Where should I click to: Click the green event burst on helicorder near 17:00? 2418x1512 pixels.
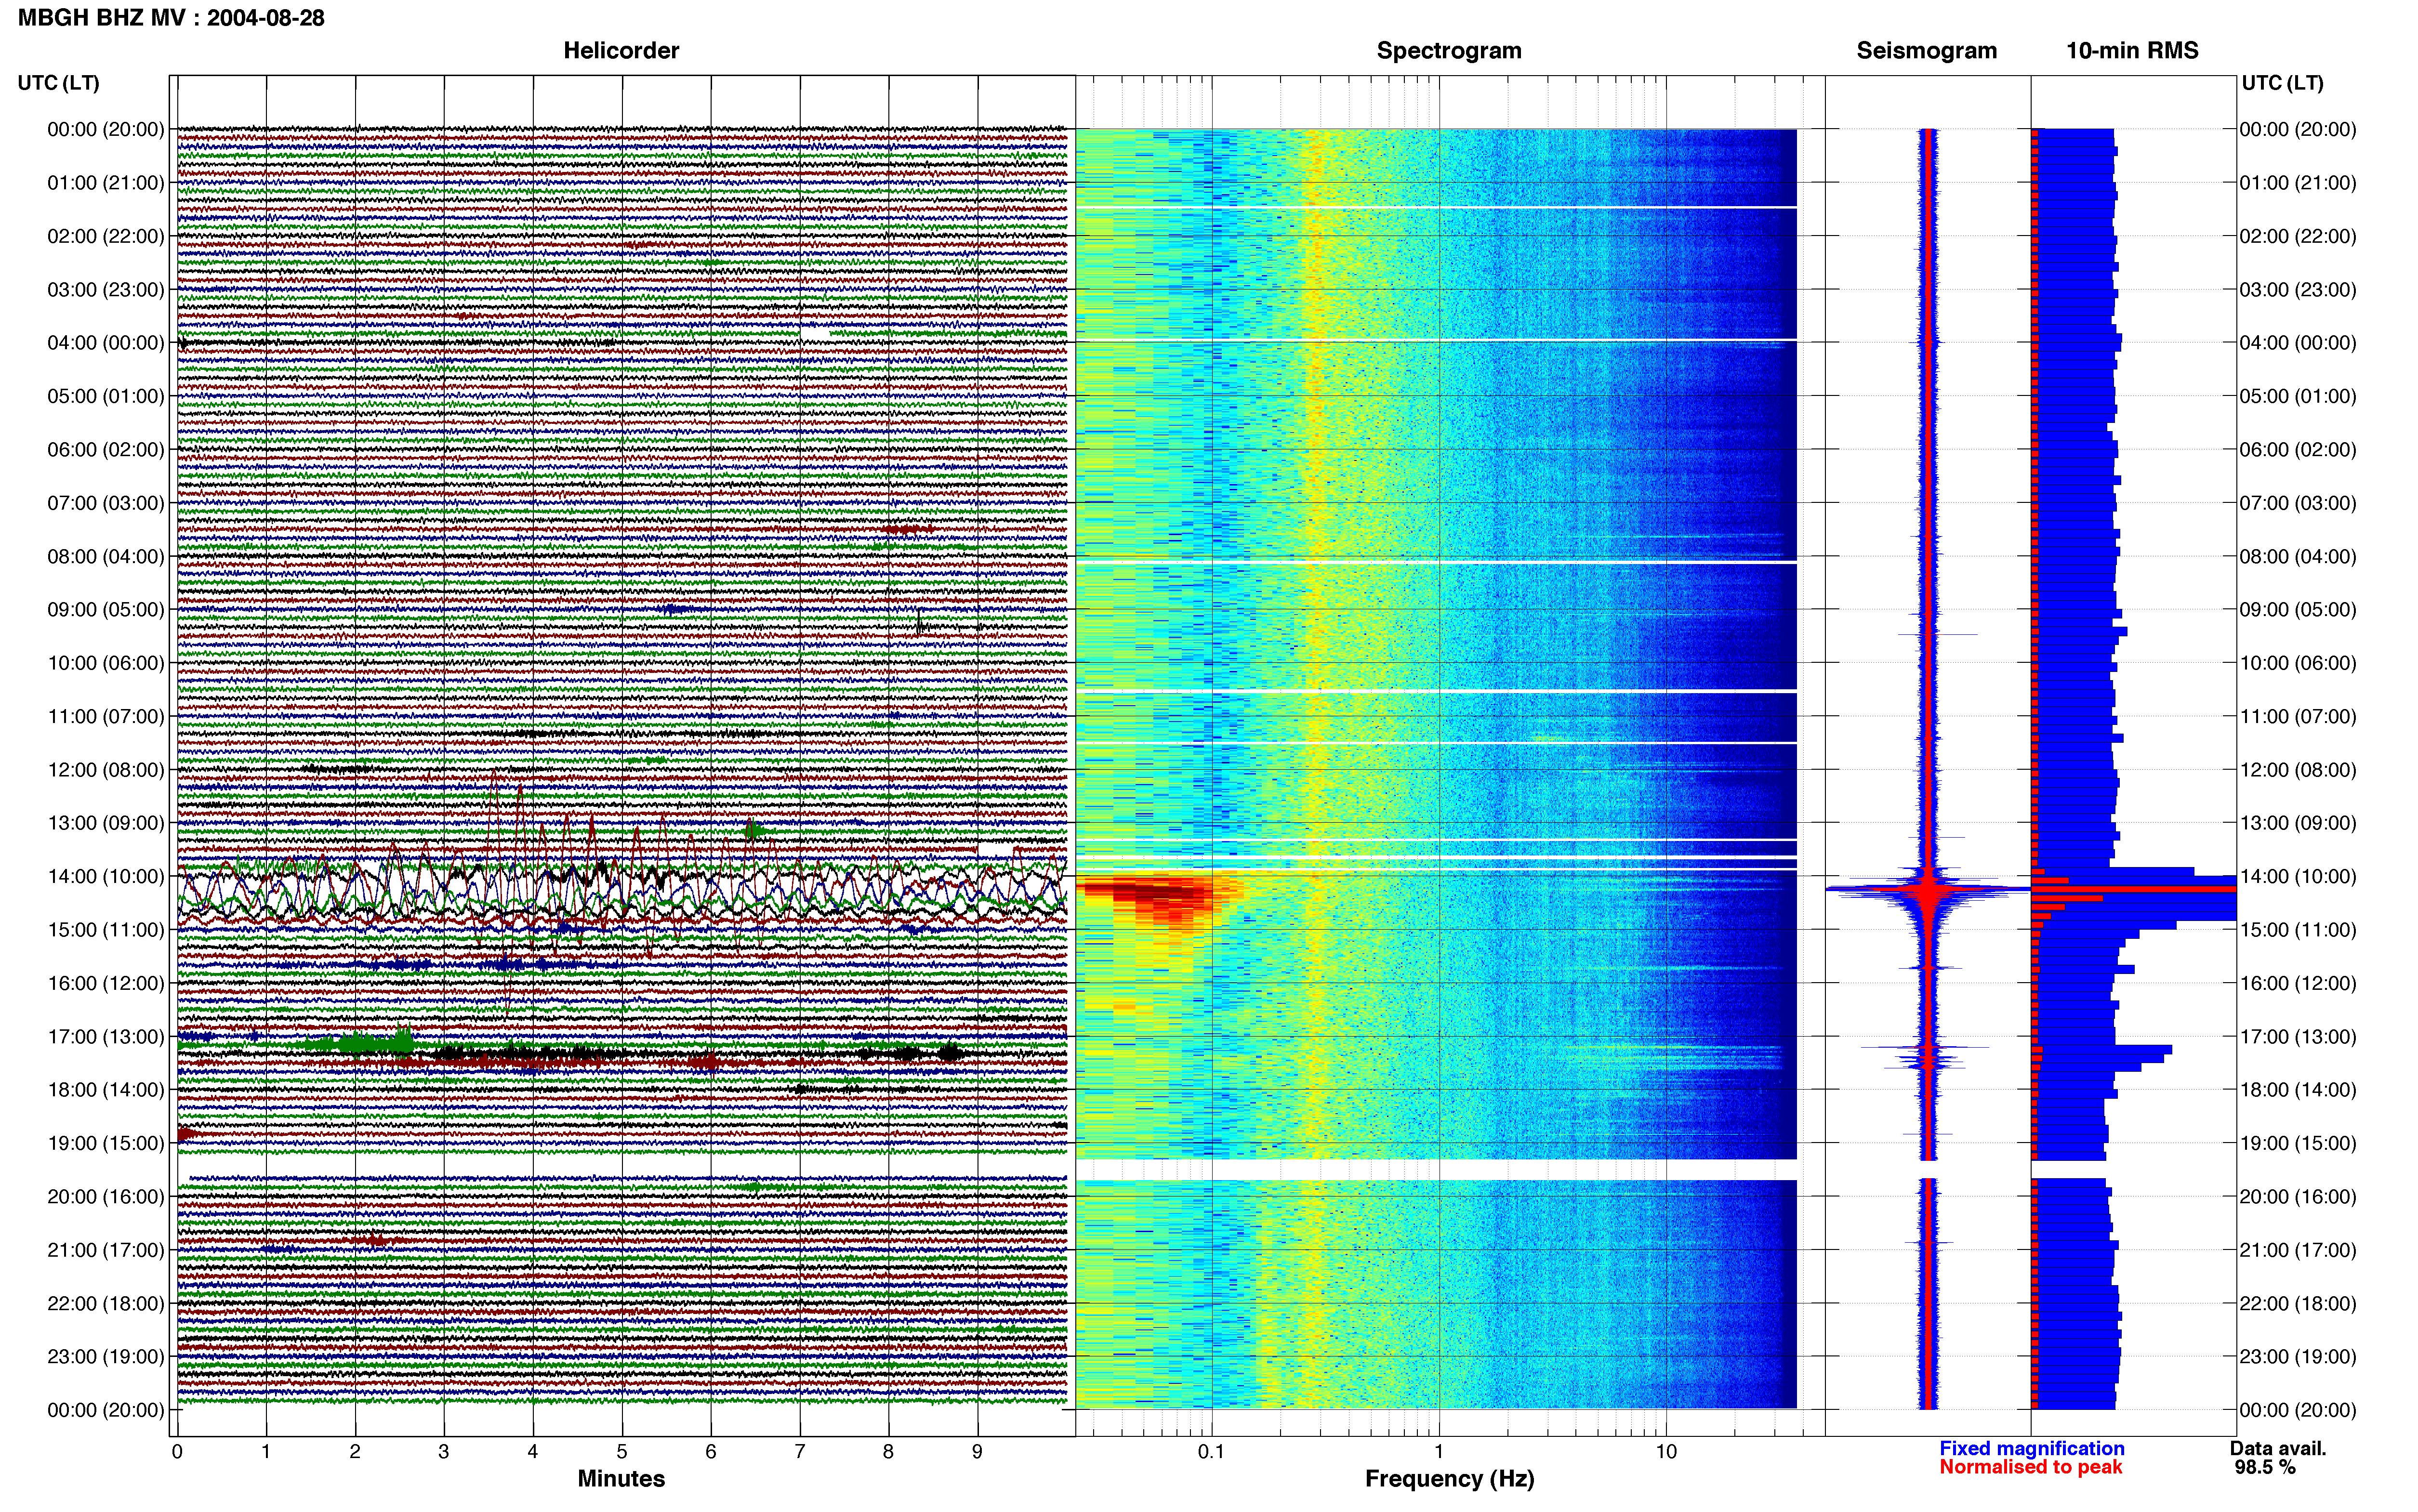click(x=375, y=1044)
